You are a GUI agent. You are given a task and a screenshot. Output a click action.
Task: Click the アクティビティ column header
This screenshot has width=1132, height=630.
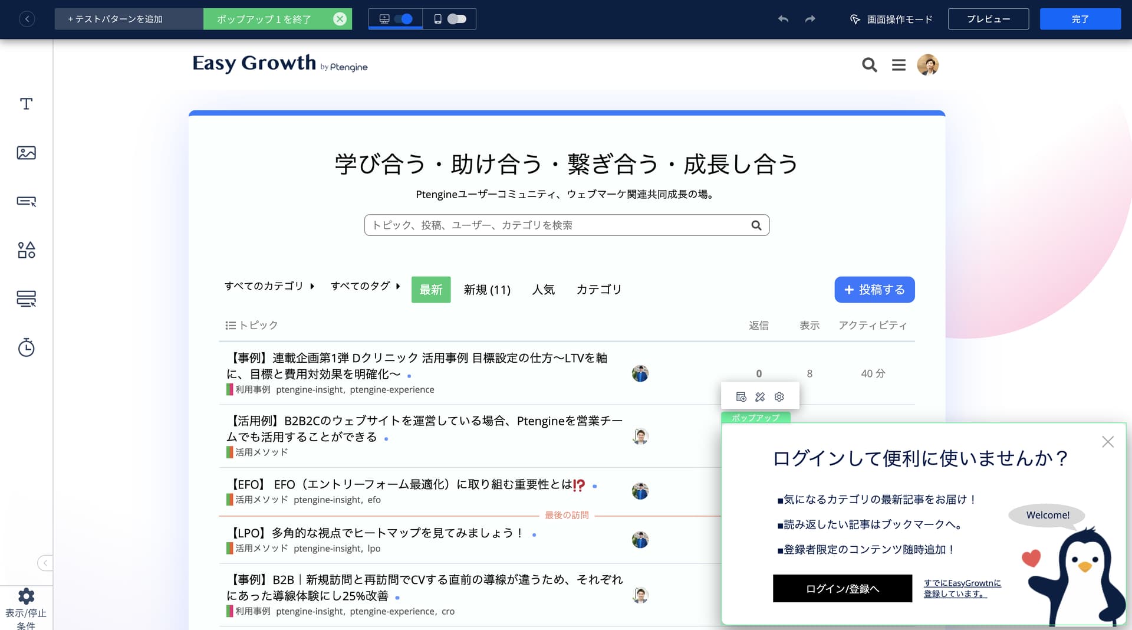[x=873, y=325]
